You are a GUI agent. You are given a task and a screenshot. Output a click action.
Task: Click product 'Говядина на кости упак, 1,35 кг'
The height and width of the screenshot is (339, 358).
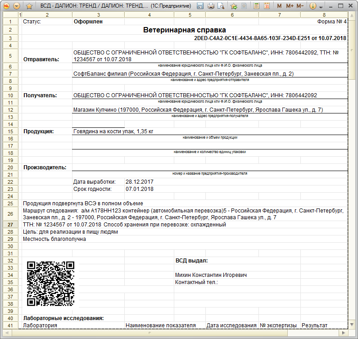(113, 131)
